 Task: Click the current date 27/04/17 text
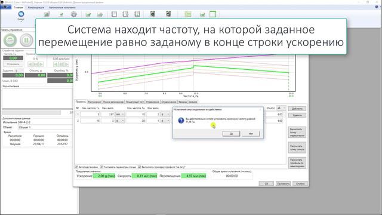click(x=38, y=144)
